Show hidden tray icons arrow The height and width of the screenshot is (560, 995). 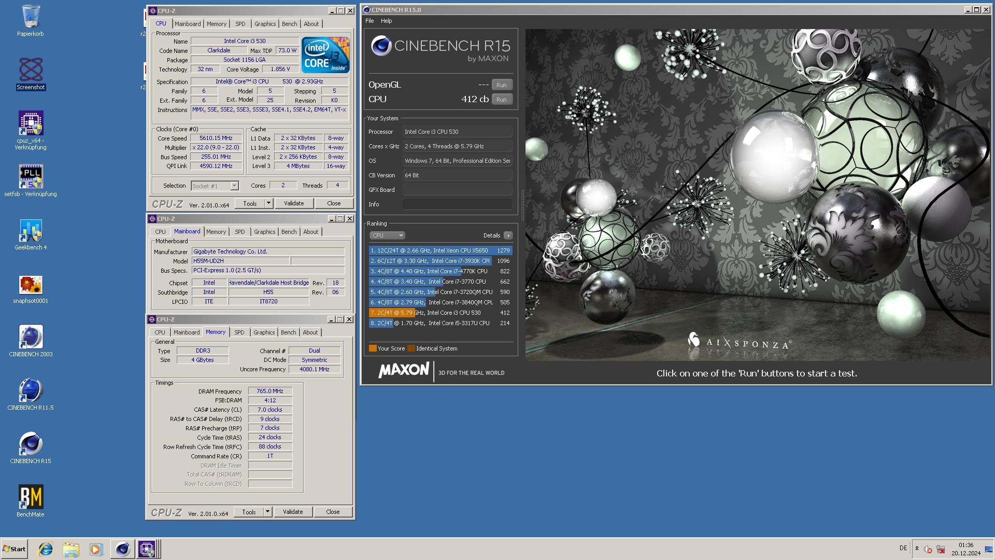click(x=917, y=549)
